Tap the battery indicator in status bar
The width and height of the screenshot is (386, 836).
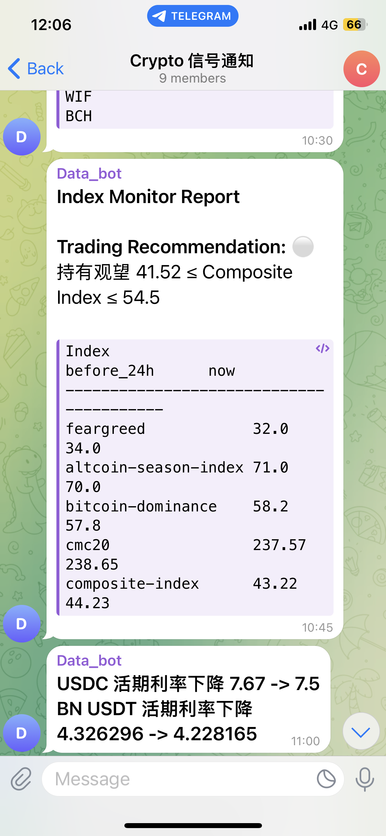(355, 25)
